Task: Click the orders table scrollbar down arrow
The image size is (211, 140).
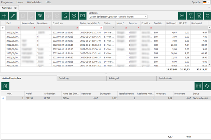Action: click(210, 65)
